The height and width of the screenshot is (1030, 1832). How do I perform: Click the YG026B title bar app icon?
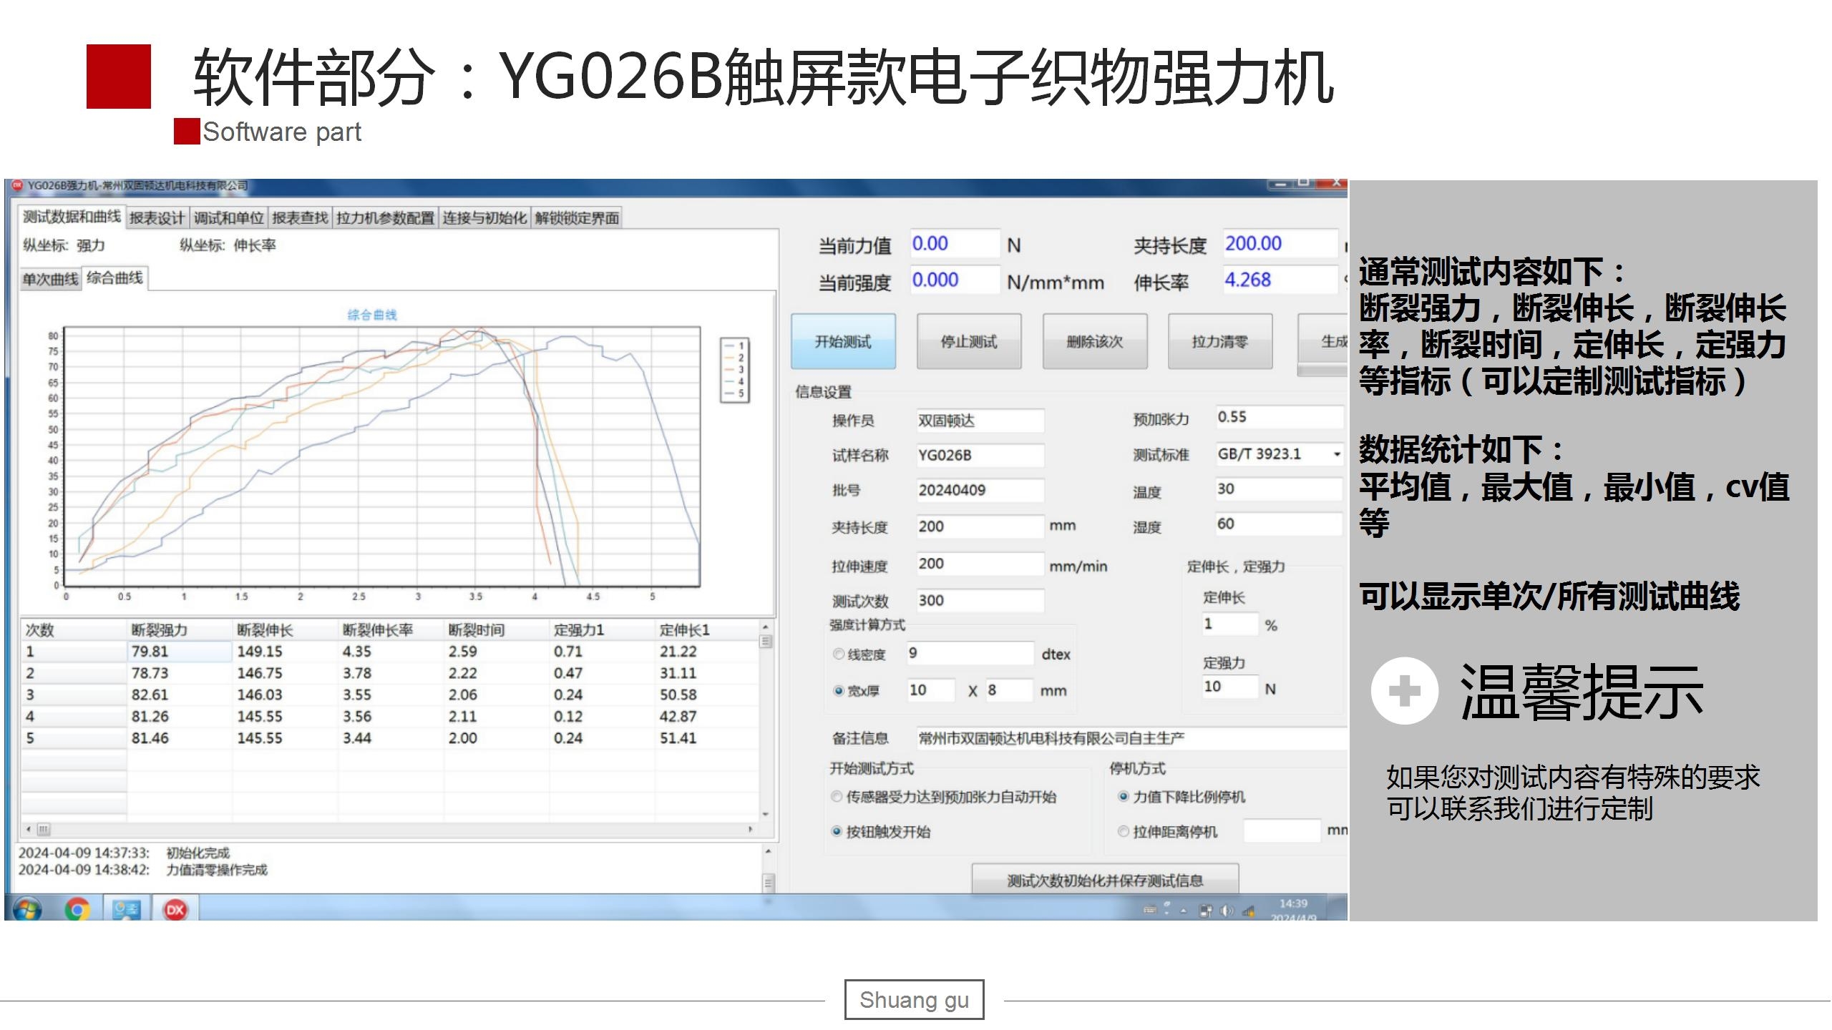(17, 185)
